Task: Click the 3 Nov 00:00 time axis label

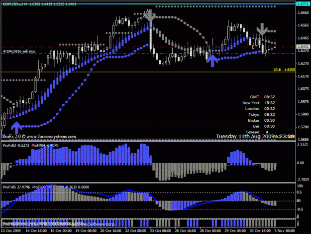Action: 285,231
